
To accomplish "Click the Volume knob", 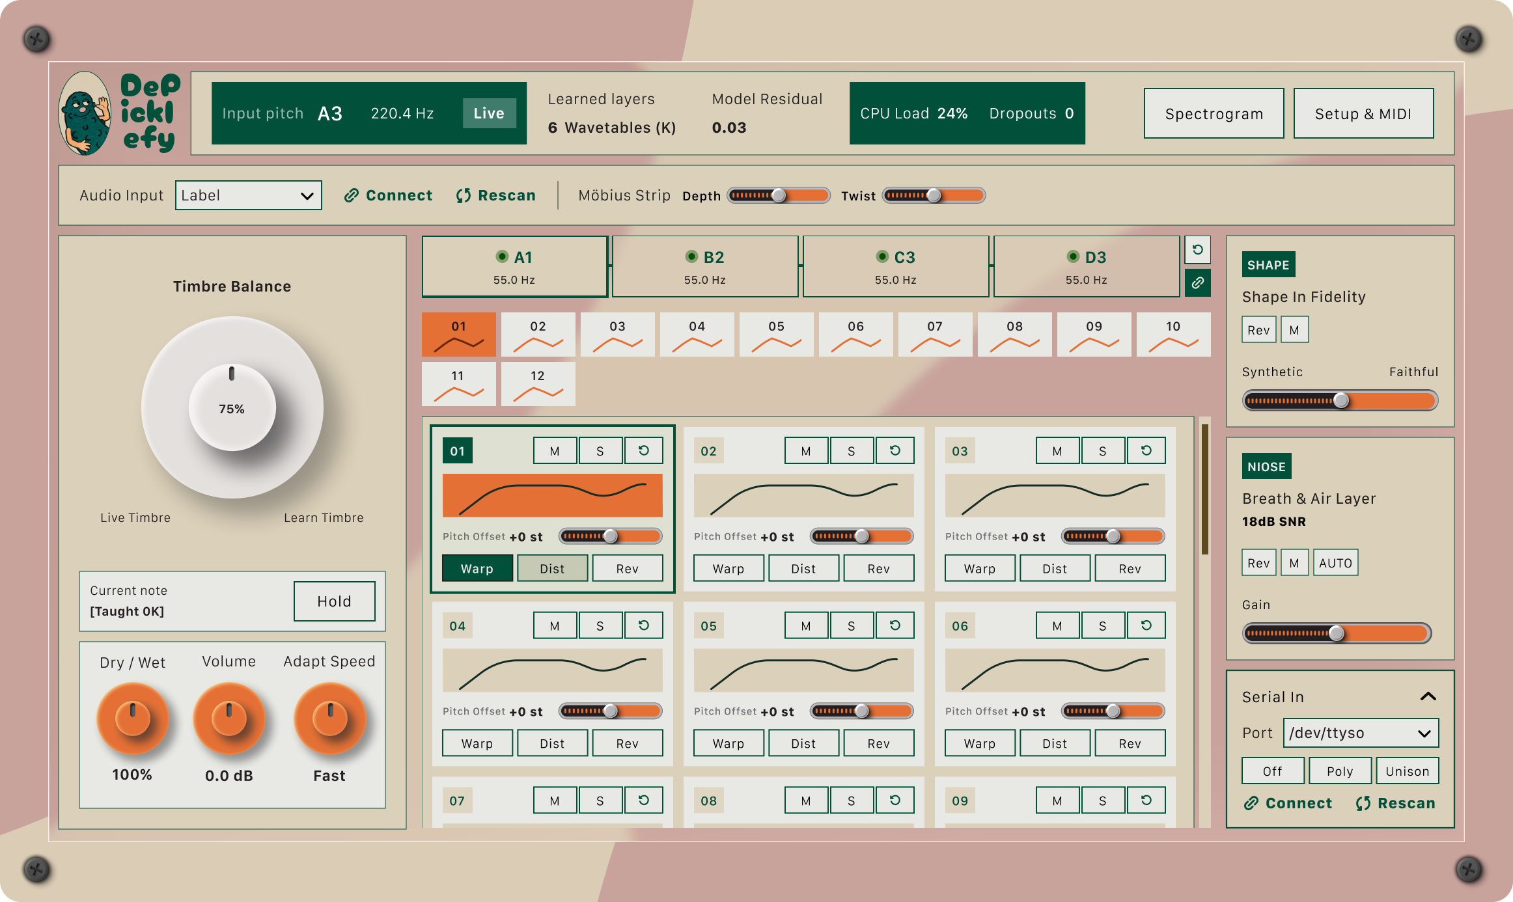I will coord(229,718).
